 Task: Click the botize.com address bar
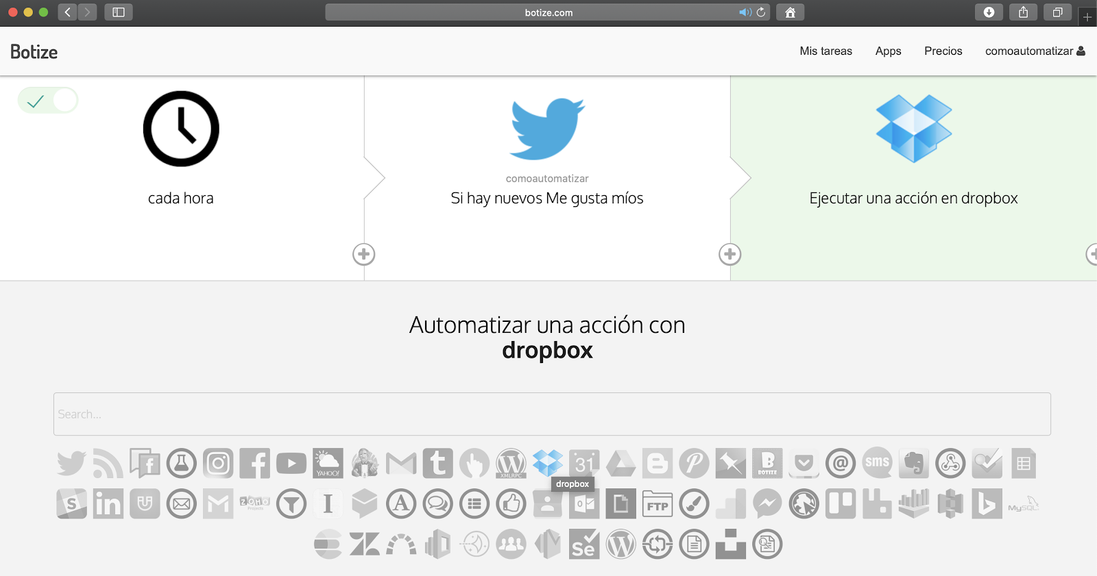[x=548, y=12]
